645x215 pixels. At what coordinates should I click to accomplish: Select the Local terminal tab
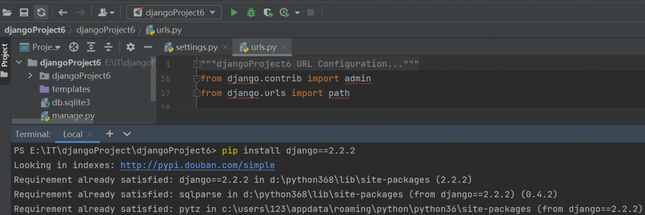tap(73, 134)
